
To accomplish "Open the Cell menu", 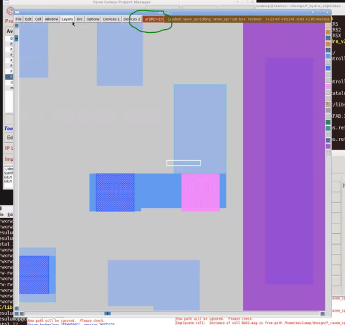I will pos(38,19).
